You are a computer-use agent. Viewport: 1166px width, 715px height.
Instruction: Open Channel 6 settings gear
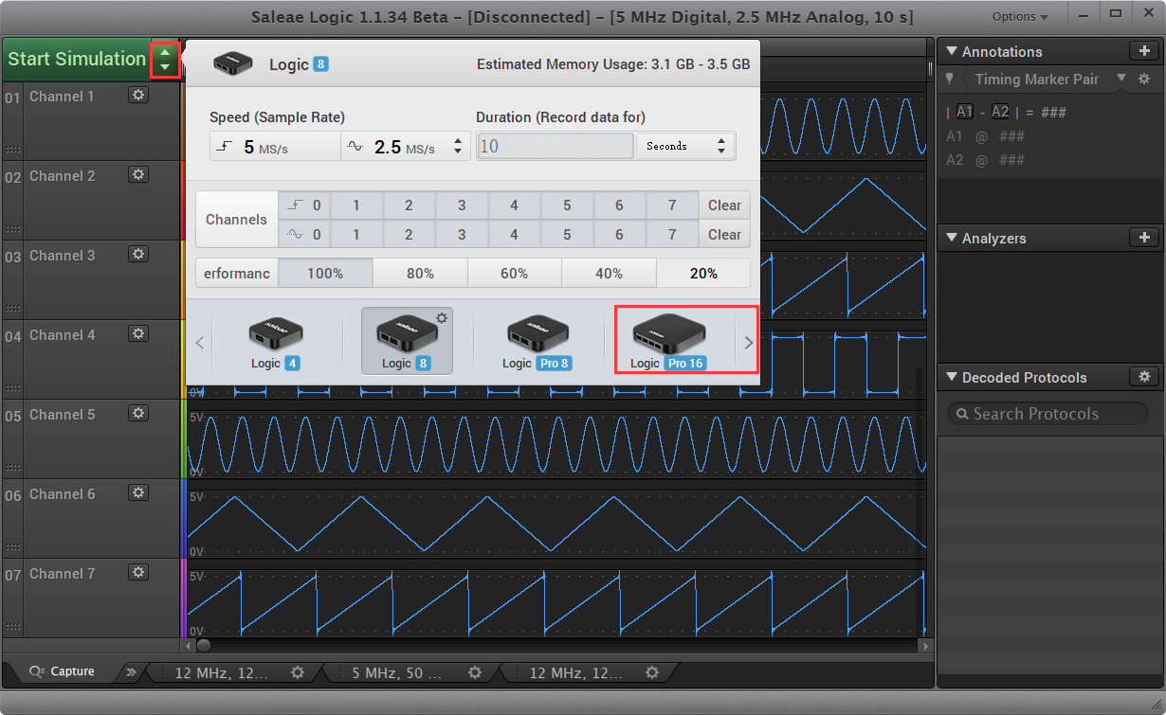coord(138,492)
